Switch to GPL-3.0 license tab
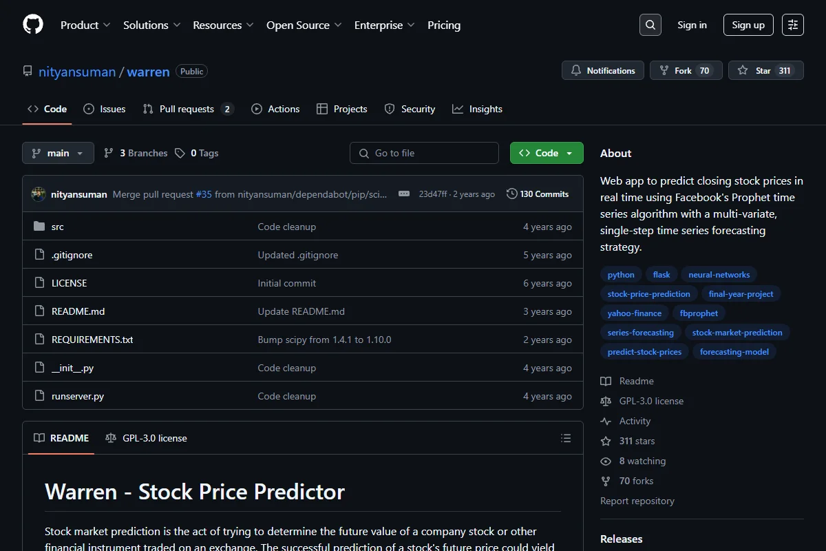This screenshot has height=551, width=826. tap(146, 438)
